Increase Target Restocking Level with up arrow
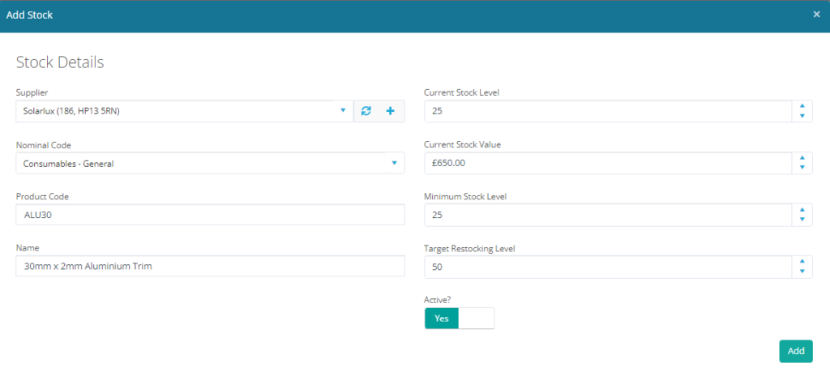 [x=802, y=262]
